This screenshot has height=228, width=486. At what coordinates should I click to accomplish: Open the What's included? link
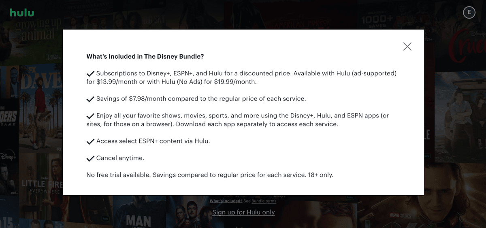(226, 201)
